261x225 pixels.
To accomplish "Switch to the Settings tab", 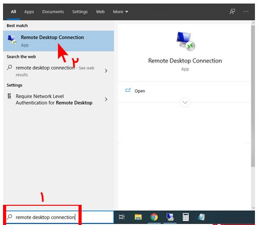I will click(80, 12).
